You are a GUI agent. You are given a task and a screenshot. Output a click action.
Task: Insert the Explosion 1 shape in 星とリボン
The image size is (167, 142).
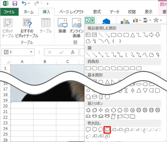coord(88,110)
